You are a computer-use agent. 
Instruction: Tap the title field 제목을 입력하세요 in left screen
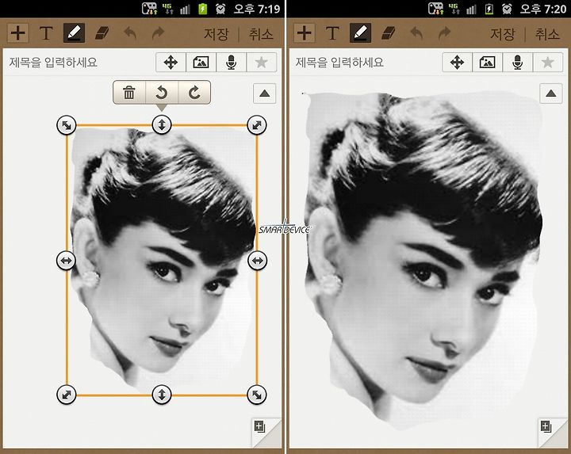pyautogui.click(x=53, y=63)
